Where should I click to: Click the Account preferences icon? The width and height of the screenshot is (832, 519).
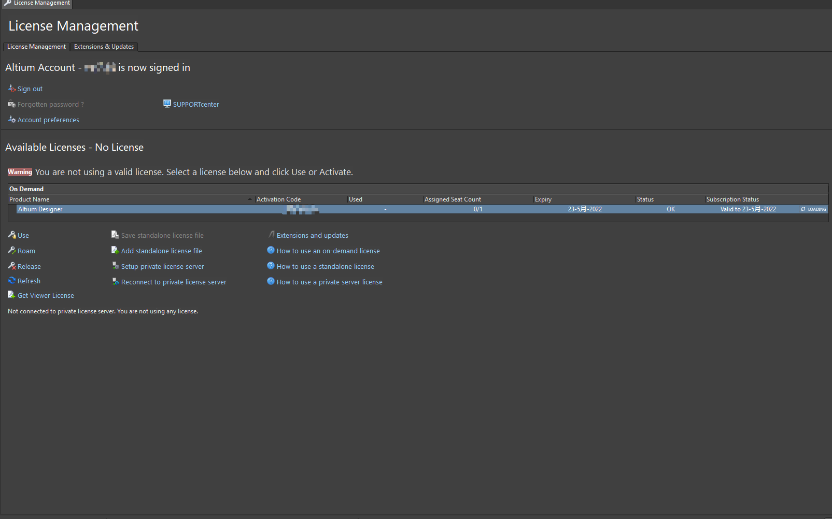[12, 120]
